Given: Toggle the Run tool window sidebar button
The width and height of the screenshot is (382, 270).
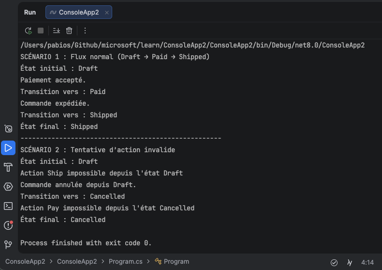Looking at the screenshot, I should click(8, 148).
